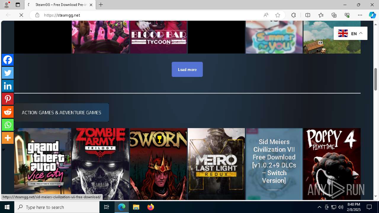379x213 pixels.
Task: Open Zombie Army Trilogy game card
Action: 100,164
